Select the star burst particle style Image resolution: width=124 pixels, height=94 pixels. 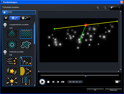coord(12,81)
